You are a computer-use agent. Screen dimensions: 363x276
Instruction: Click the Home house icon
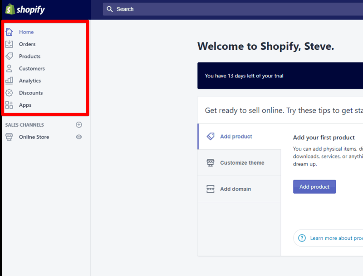(9, 32)
